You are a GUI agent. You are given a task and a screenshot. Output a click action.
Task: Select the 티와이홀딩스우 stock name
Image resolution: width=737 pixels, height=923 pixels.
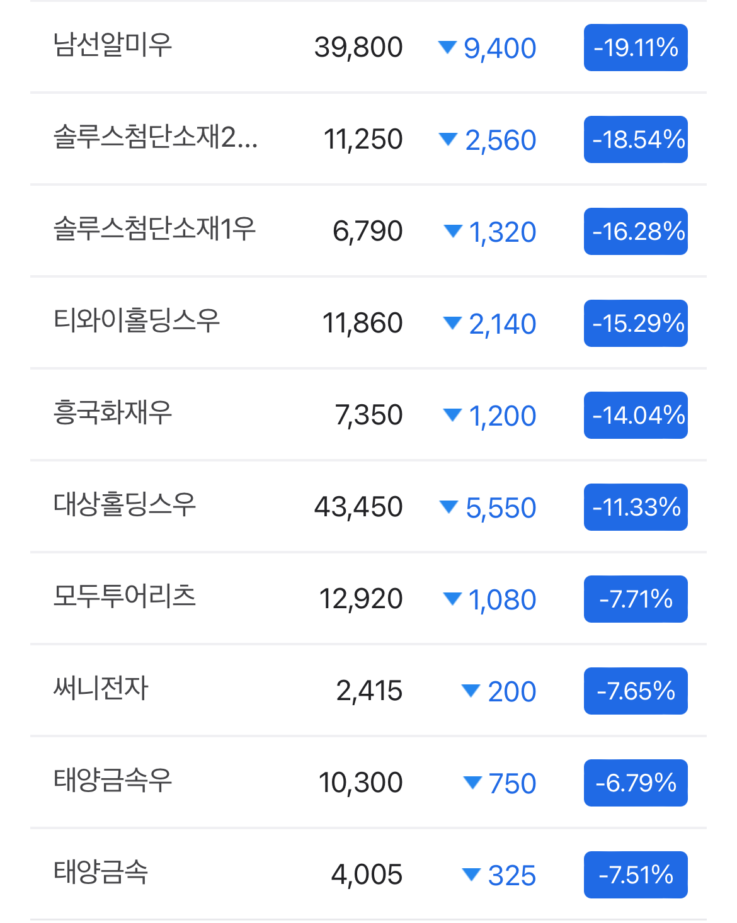(137, 321)
